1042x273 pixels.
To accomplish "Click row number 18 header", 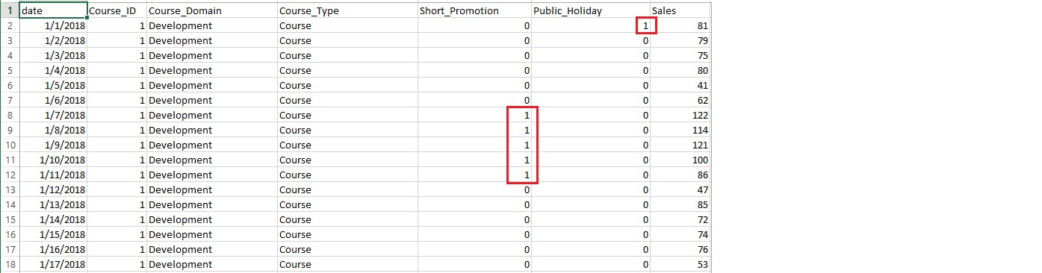I will click(9, 265).
